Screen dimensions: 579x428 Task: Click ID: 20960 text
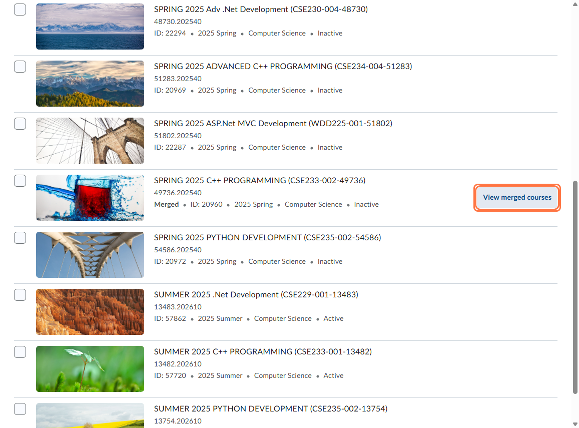pyautogui.click(x=206, y=205)
